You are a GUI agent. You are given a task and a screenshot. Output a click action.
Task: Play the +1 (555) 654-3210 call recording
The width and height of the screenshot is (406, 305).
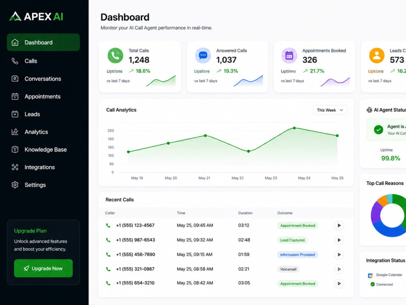(x=339, y=283)
